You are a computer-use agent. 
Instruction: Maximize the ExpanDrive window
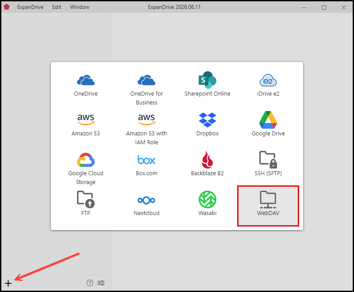click(x=324, y=8)
